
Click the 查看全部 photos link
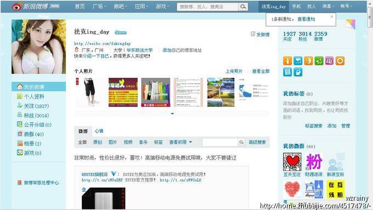pyautogui.click(x=261, y=71)
